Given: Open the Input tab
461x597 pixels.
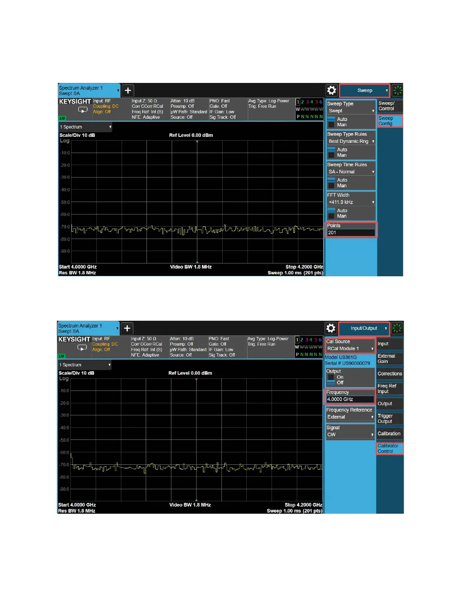Looking at the screenshot, I should tap(389, 344).
